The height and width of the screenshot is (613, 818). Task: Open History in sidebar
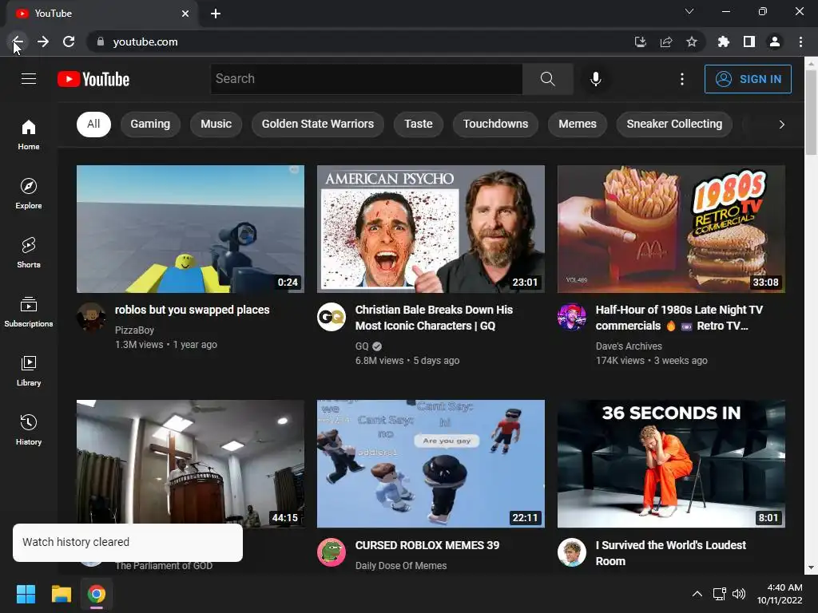[x=29, y=429]
